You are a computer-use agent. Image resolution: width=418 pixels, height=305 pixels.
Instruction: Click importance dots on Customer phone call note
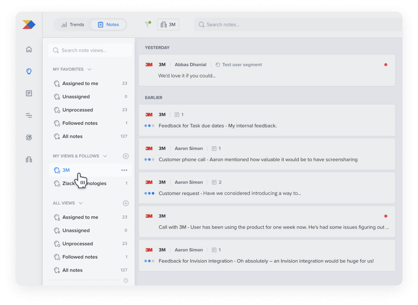coord(149,160)
